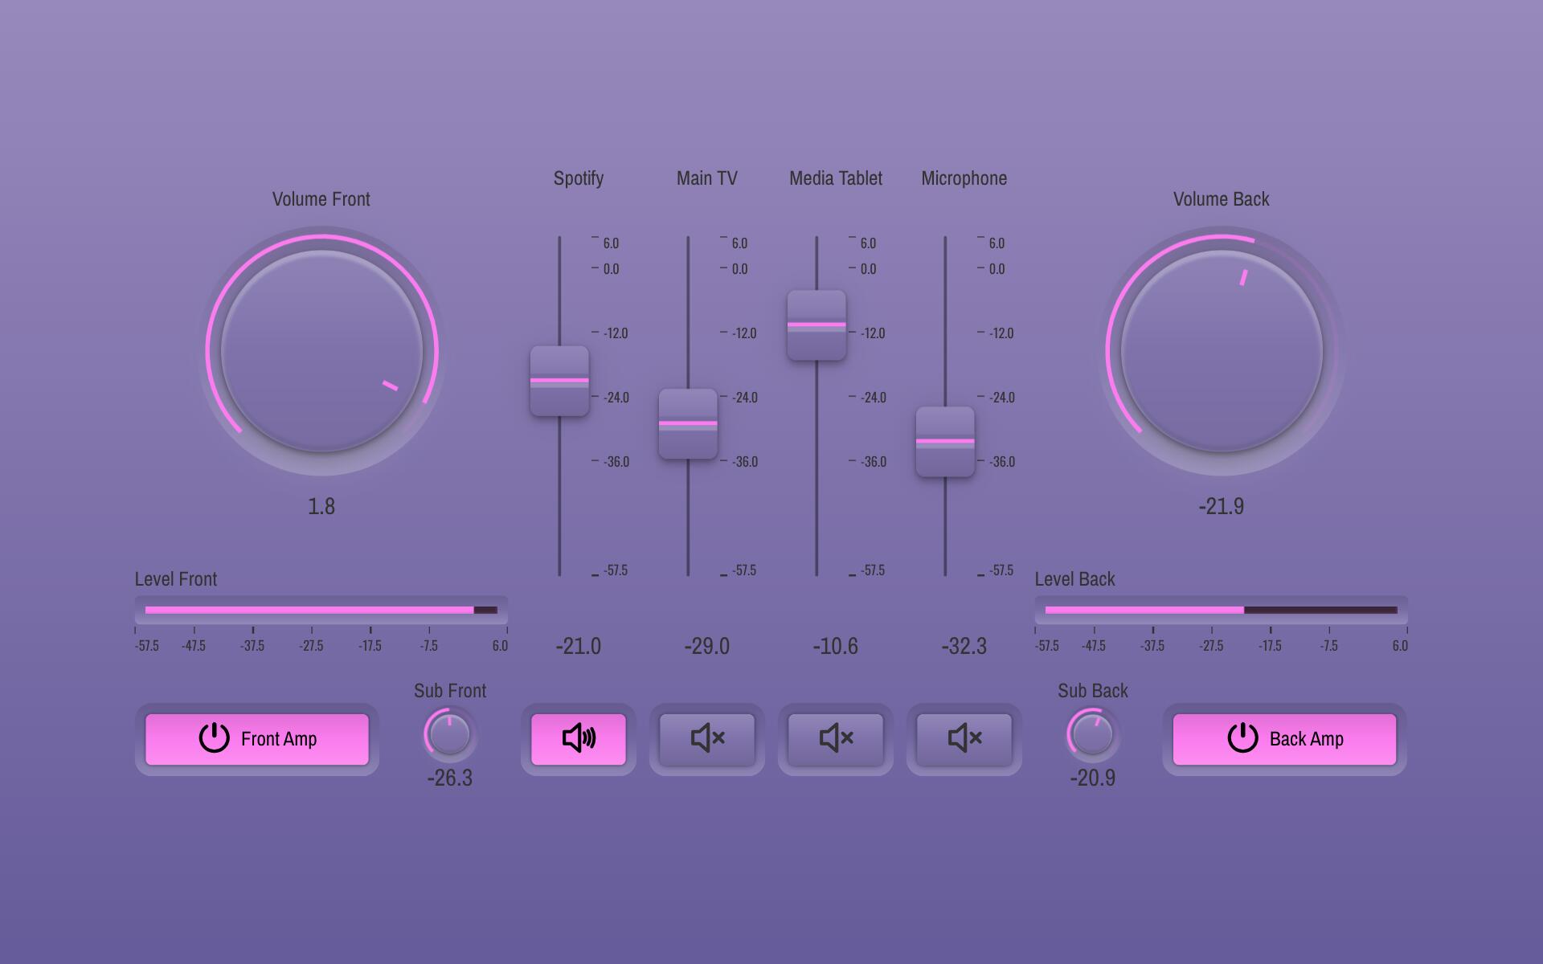
Task: Click the Sub Back small knob
Action: (1092, 734)
